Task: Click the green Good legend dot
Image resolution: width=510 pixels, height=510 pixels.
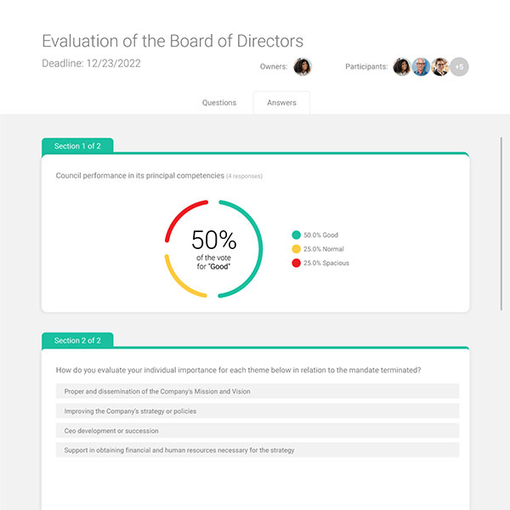Action: 296,235
